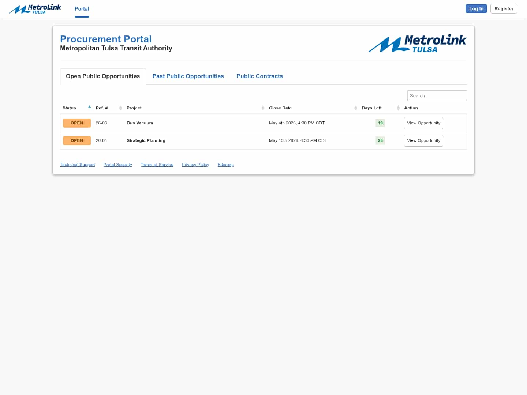527x395 pixels.
Task: Click OPEN status badge for Bus Vacuum
Action: (x=77, y=123)
